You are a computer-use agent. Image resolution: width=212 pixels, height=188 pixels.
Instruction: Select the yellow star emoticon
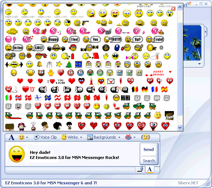[59, 64]
